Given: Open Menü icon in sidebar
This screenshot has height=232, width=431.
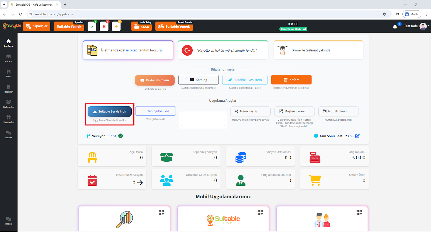Looking at the screenshot, I should click(9, 72).
